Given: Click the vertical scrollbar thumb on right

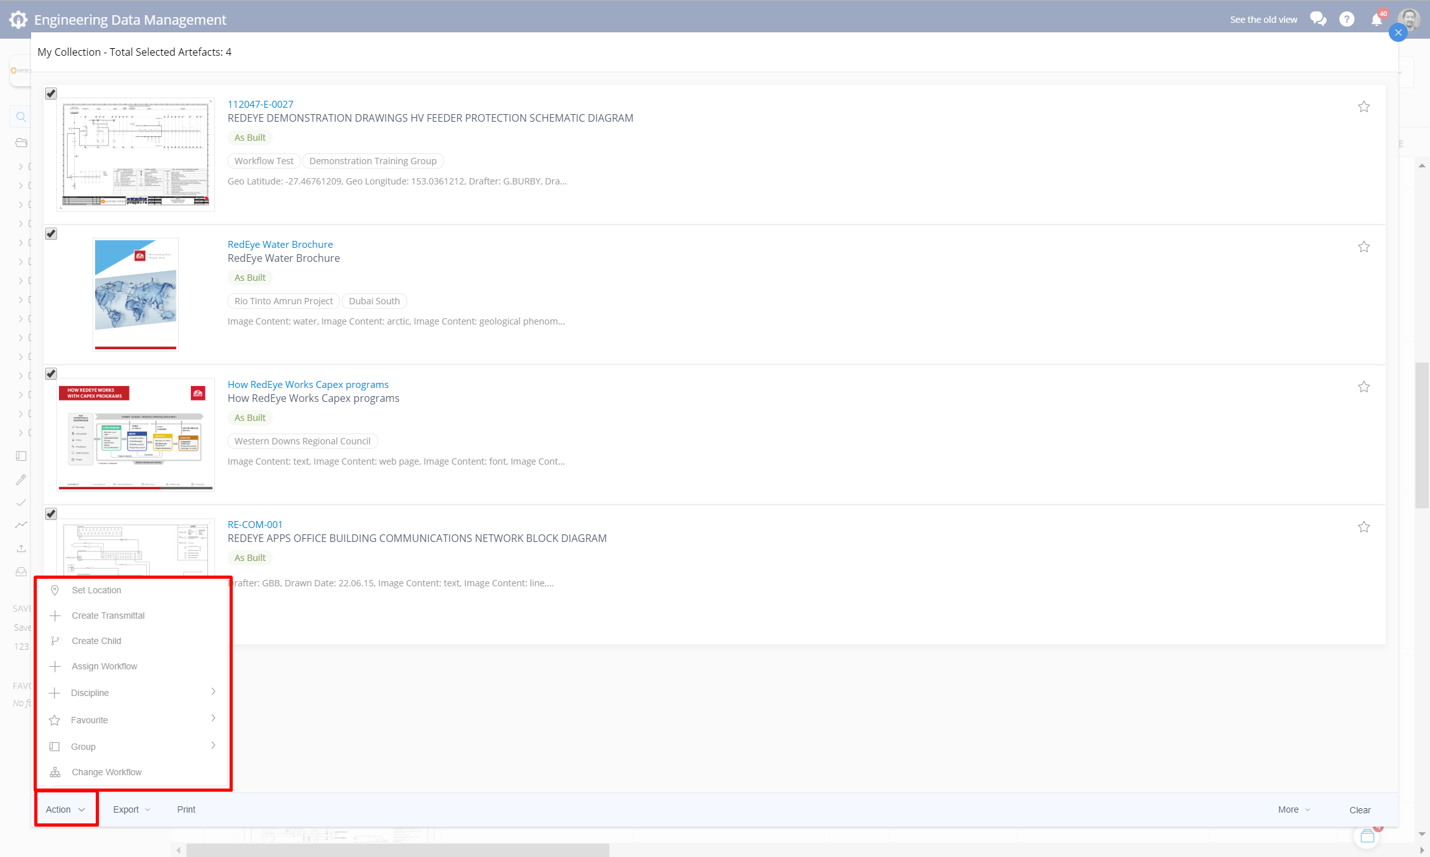Looking at the screenshot, I should point(1422,435).
